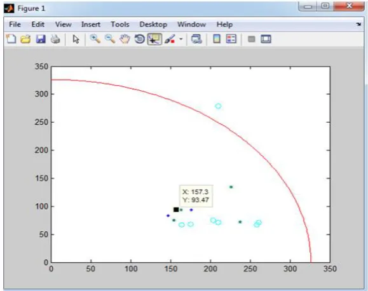Image resolution: width=368 pixels, height=291 pixels.
Task: Click the Hide Plot Tools icon
Action: click(251, 39)
